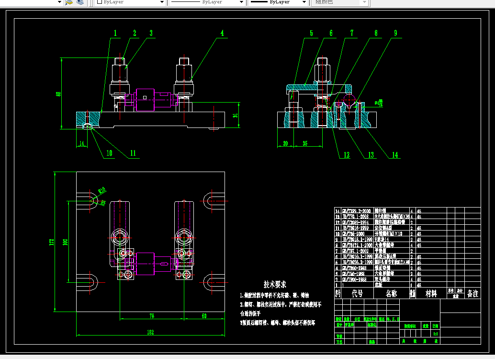Select the R10 radius dimension label
495x359 pixels.
coord(101,191)
